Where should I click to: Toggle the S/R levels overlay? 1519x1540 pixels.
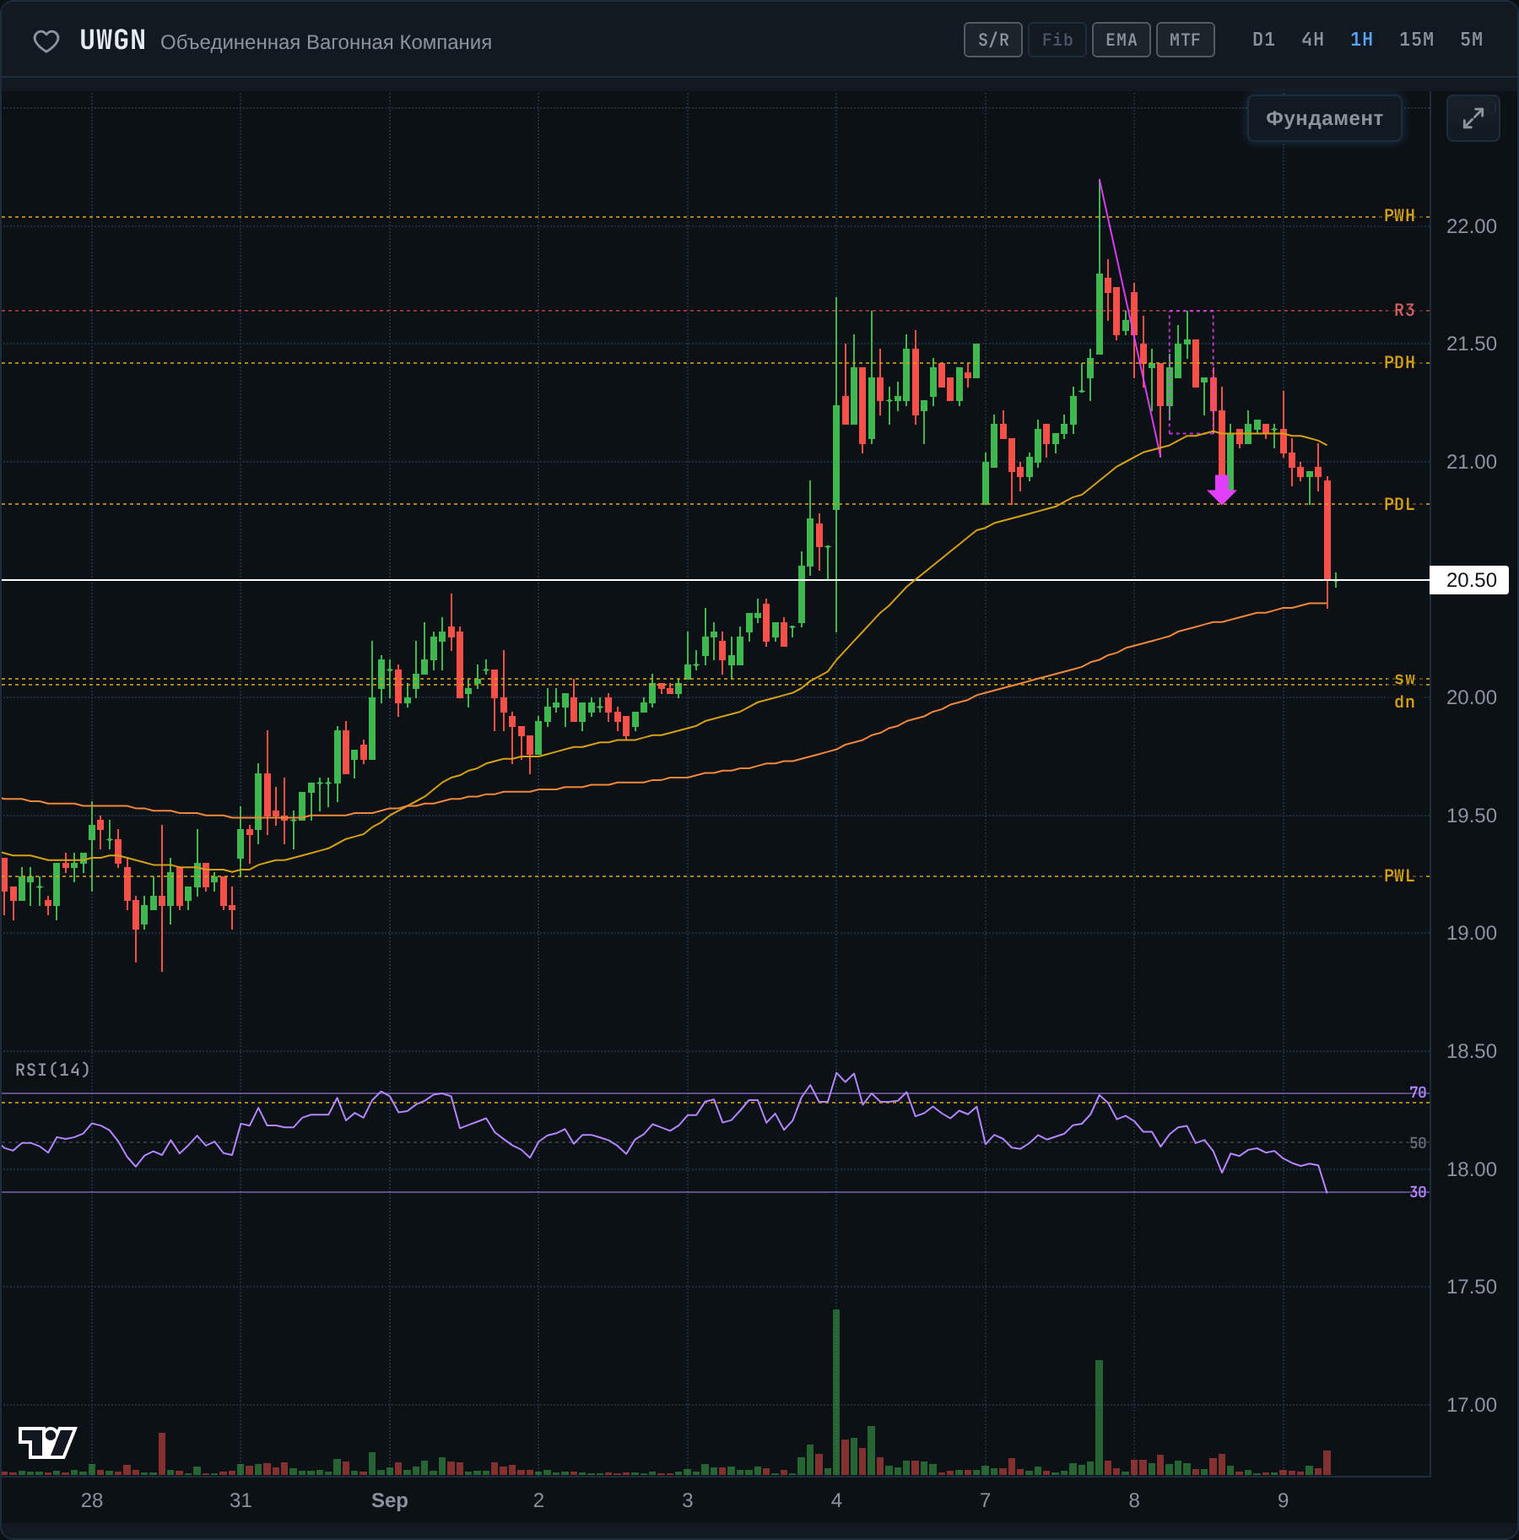993,40
